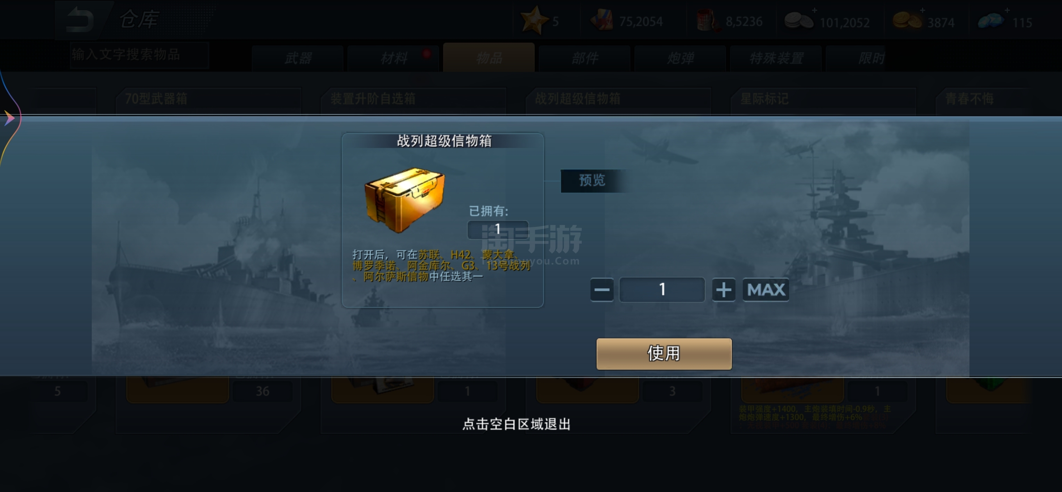
Task: Click the blue diamonds icon
Action: coord(991,20)
